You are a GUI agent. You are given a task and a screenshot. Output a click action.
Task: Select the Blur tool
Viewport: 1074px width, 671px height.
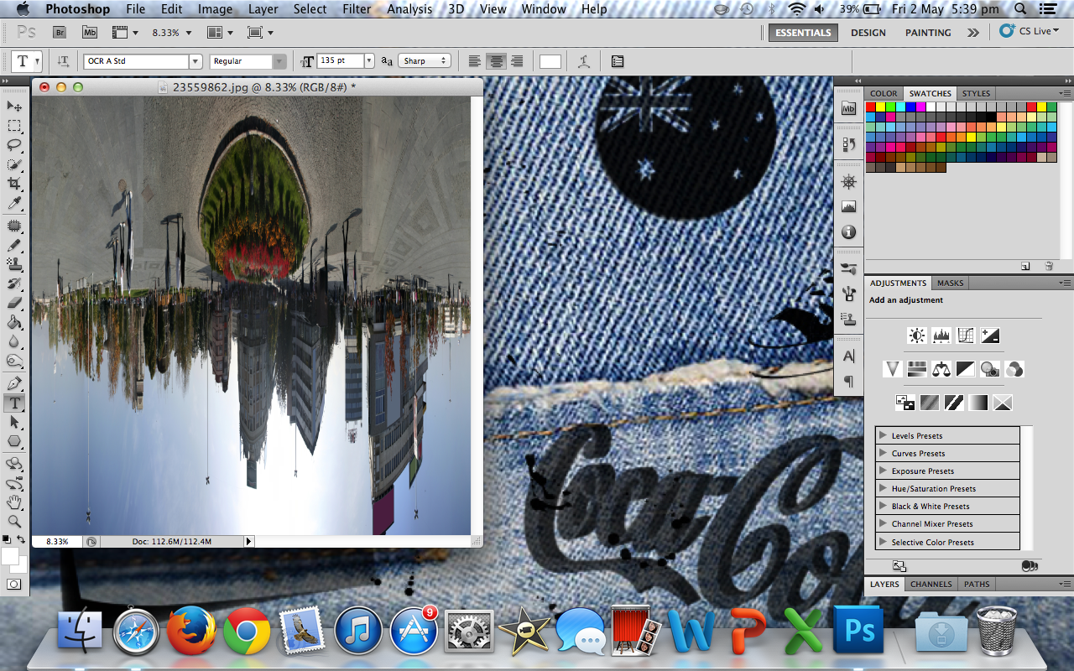coord(14,341)
